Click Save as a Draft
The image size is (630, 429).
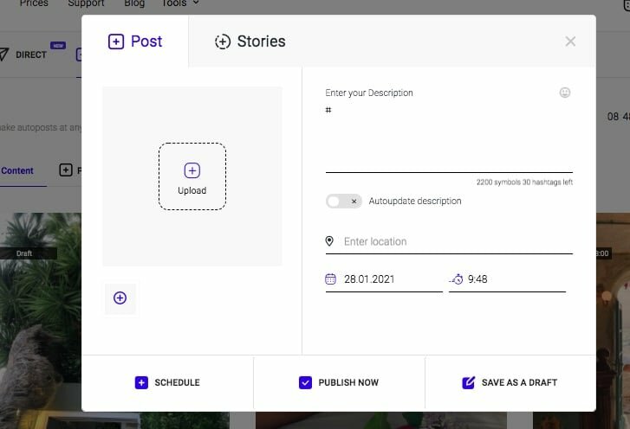pyautogui.click(x=510, y=382)
